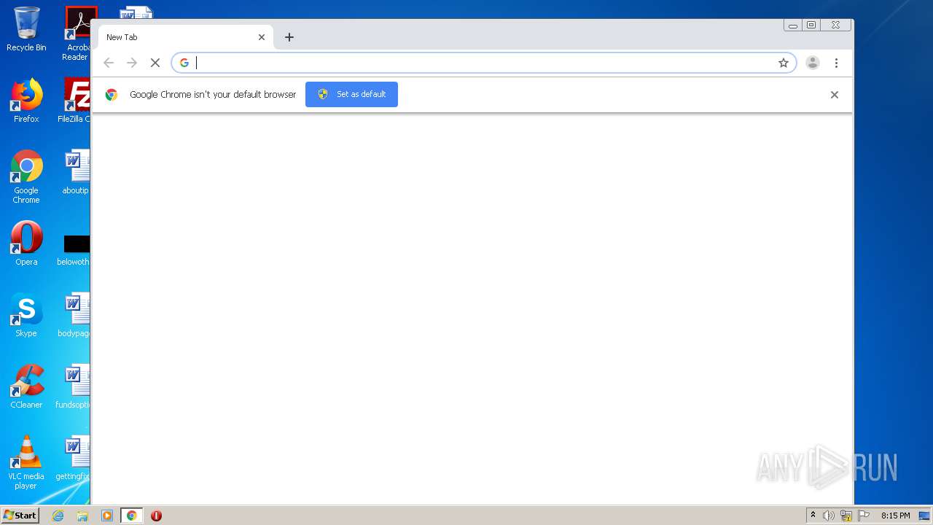The width and height of the screenshot is (933, 525).
Task: Open the Action Center flag icon
Action: (x=864, y=516)
